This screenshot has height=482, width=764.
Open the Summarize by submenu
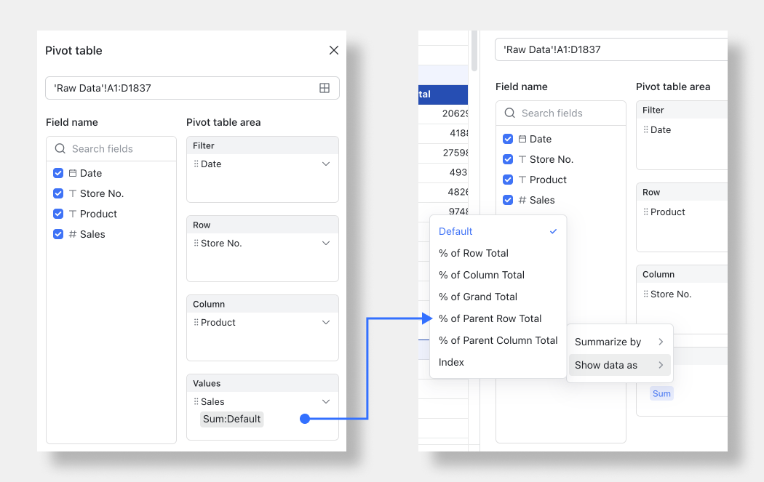click(x=619, y=342)
